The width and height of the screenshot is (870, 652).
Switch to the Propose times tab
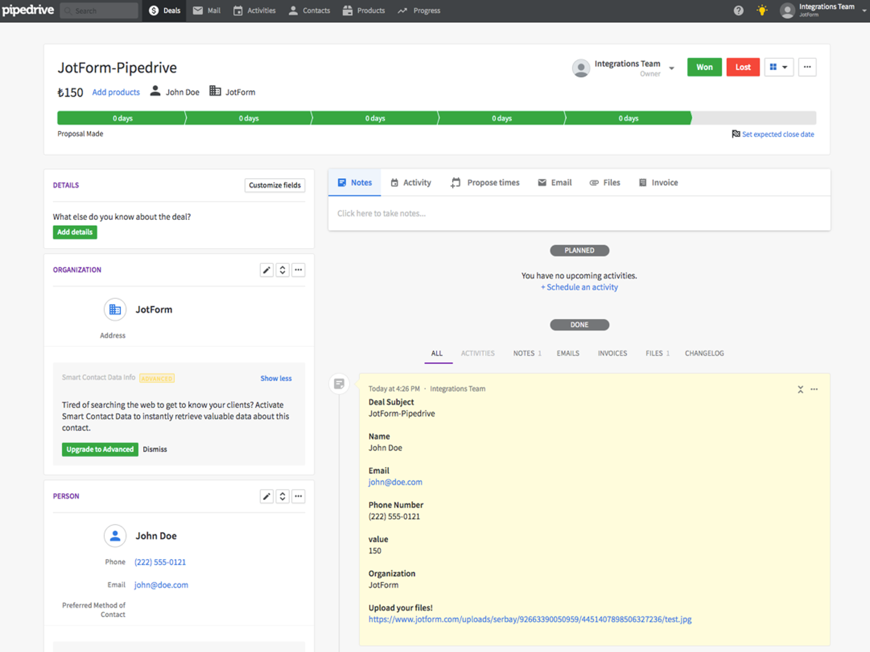(485, 183)
